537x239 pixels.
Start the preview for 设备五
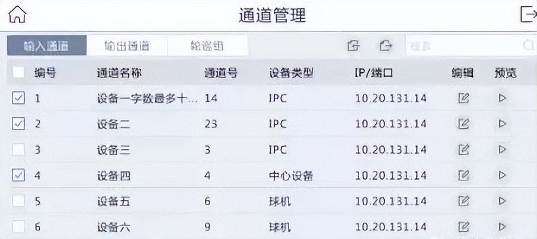click(x=503, y=201)
